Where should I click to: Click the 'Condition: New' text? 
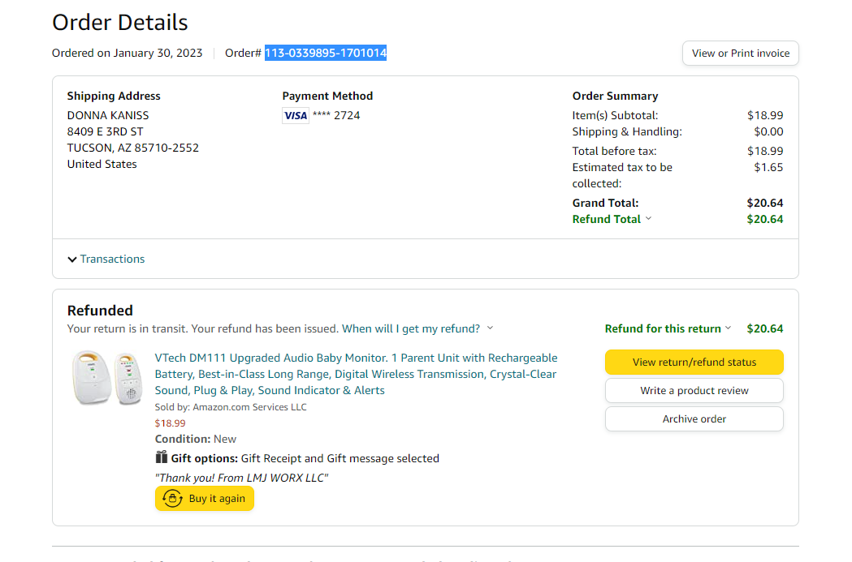[196, 439]
